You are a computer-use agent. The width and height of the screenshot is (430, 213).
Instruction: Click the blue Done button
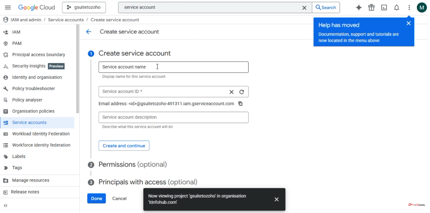(x=96, y=199)
